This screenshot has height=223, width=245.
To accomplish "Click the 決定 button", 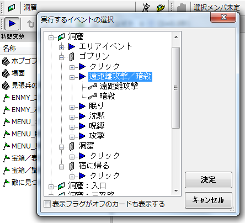I will pos(209,180).
